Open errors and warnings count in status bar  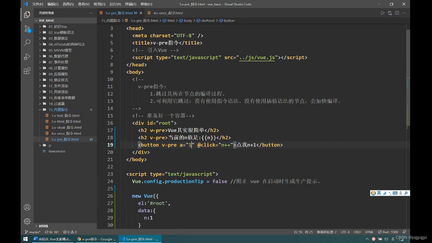(70, 232)
